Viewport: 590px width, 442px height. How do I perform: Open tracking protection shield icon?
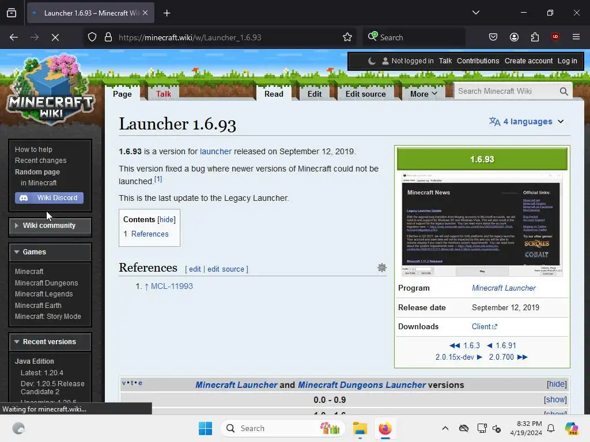(x=92, y=37)
